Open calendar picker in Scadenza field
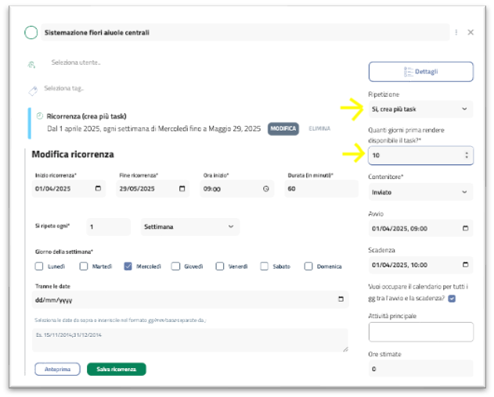This screenshot has width=494, height=397. (467, 266)
